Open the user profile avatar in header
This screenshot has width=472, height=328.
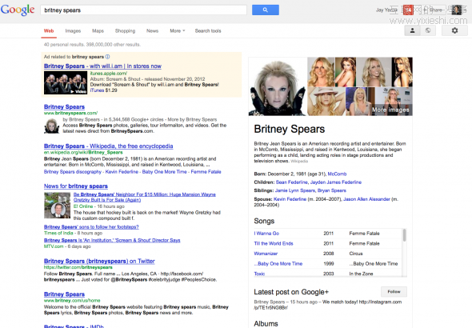(456, 10)
